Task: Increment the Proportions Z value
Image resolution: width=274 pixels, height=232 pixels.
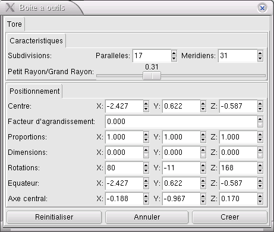Action: tap(260, 134)
